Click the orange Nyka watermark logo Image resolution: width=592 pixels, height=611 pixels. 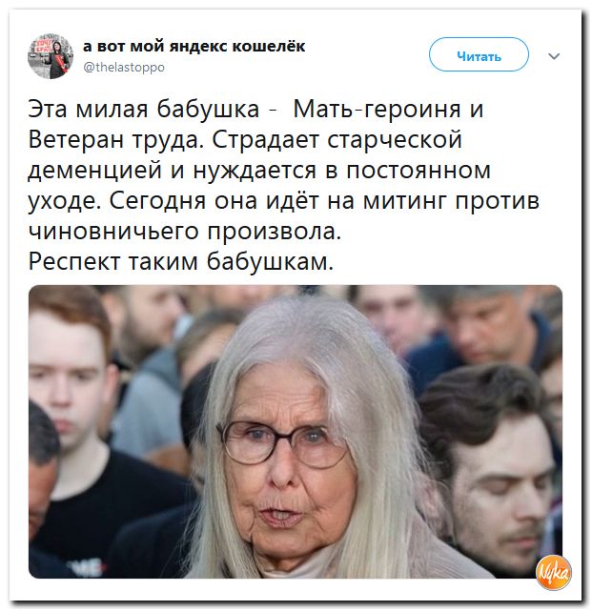[554, 573]
